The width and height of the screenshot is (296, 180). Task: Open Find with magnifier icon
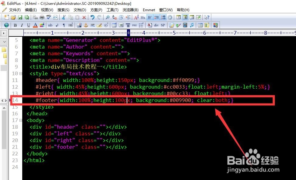tap(107, 18)
